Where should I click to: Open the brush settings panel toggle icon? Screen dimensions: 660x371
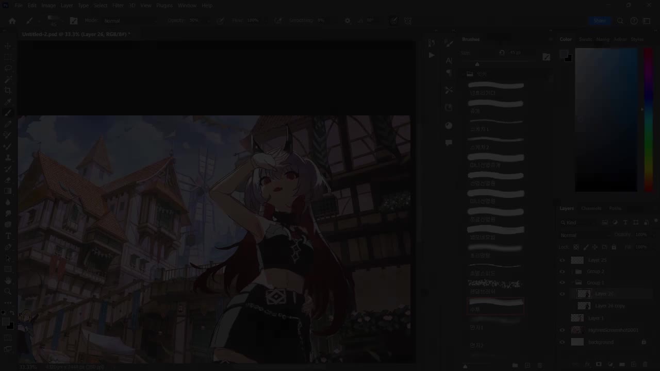coord(74,21)
